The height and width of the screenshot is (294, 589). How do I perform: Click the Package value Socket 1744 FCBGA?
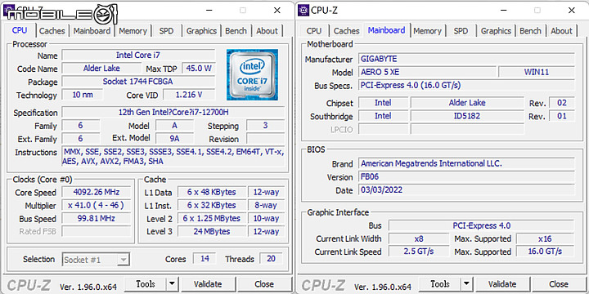point(138,82)
